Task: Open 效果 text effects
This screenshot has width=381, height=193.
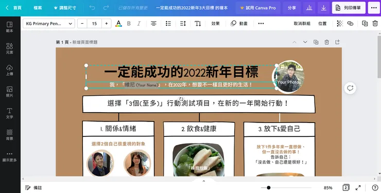Action: point(215,24)
